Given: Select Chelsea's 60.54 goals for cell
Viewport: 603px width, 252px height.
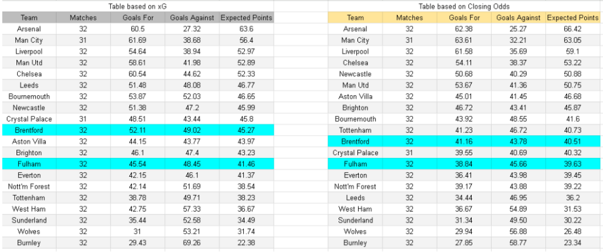Looking at the screenshot, I should [138, 74].
